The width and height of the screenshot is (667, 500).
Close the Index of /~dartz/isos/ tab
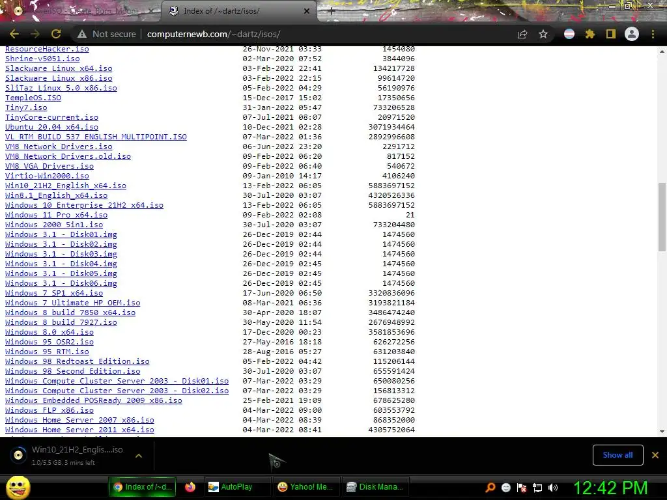click(307, 11)
